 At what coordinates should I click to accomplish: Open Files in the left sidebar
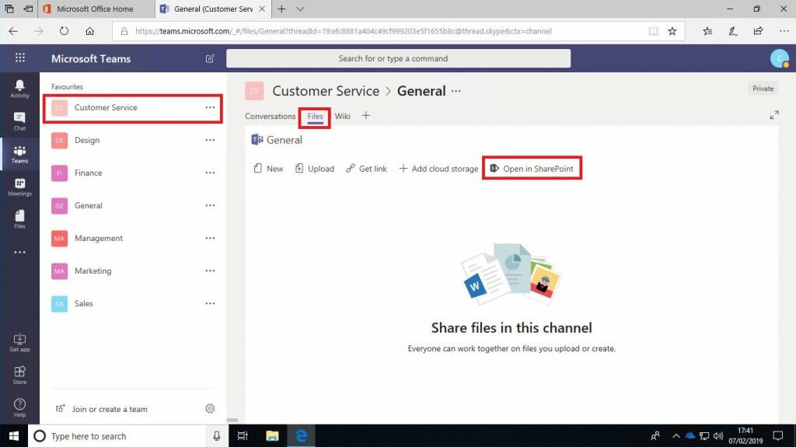click(19, 219)
